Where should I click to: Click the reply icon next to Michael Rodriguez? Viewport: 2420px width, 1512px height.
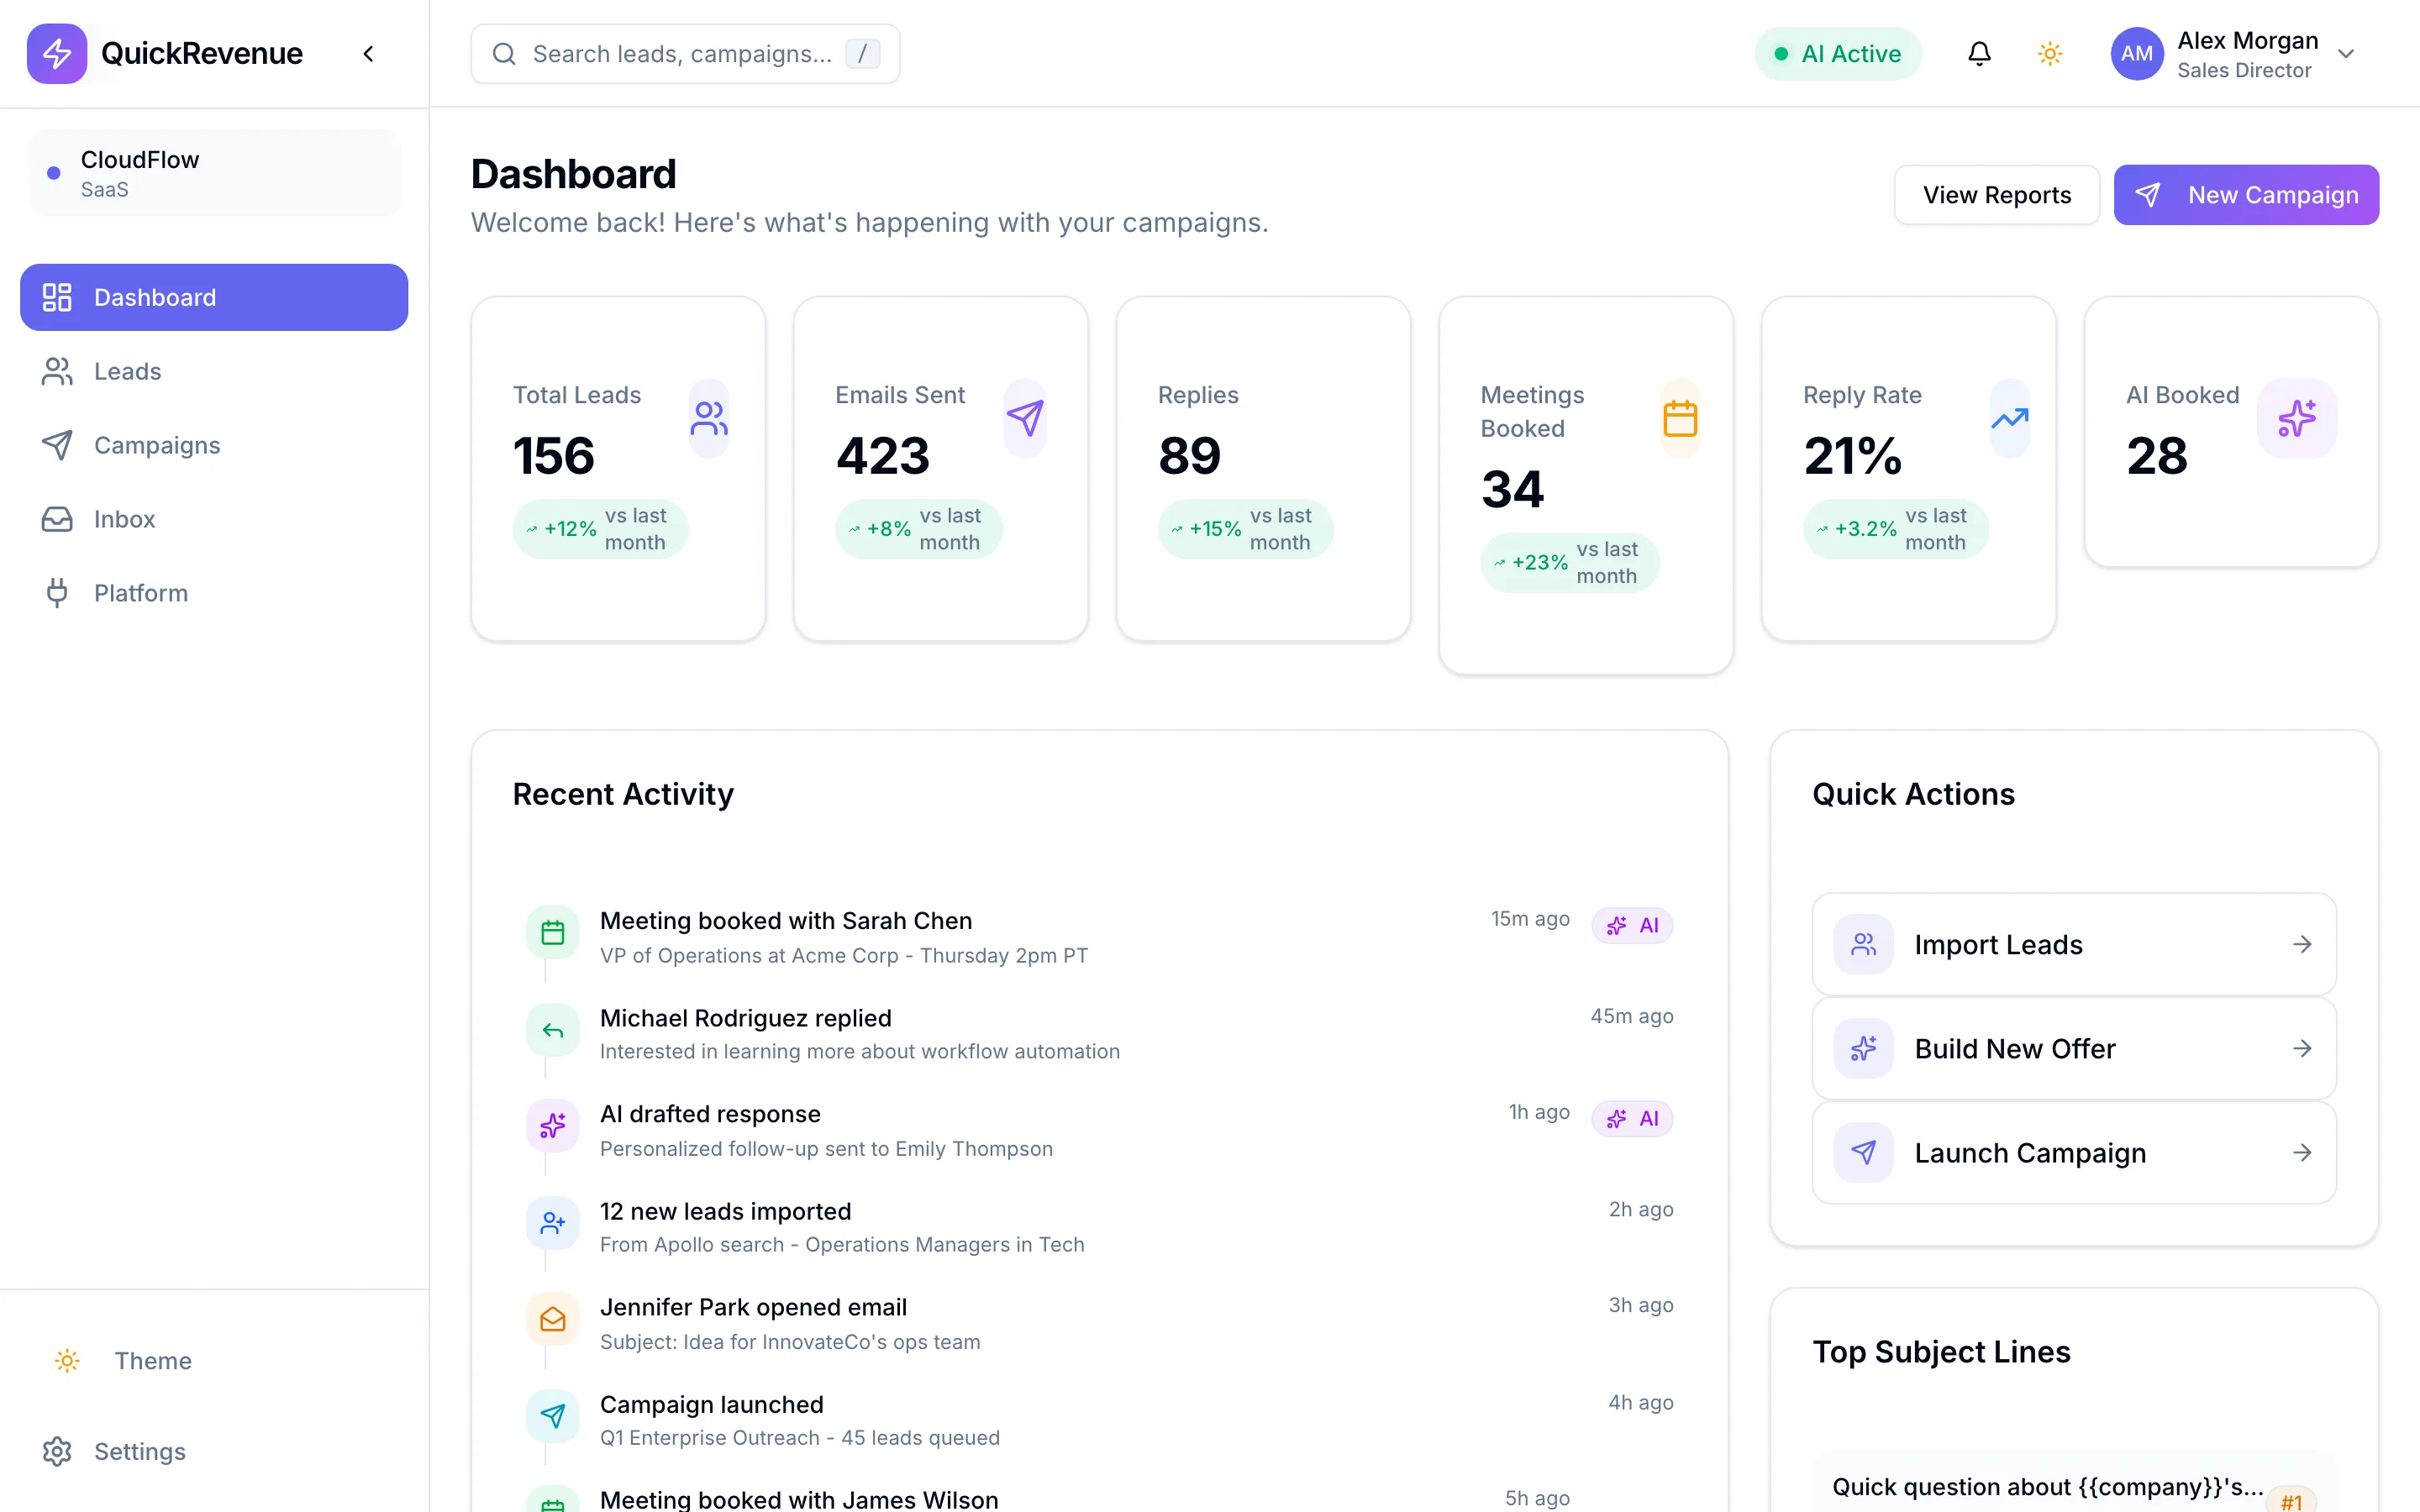click(x=553, y=1030)
